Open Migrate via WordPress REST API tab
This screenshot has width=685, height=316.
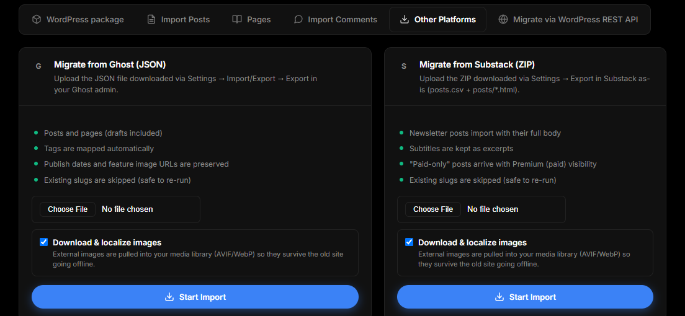coord(568,20)
